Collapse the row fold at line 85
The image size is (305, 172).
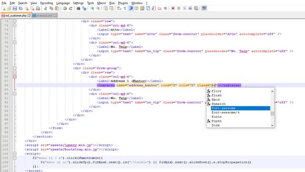point(15,72)
